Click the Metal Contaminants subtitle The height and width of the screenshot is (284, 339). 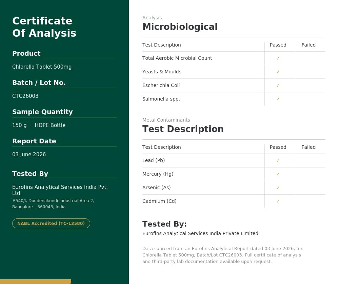(x=166, y=120)
